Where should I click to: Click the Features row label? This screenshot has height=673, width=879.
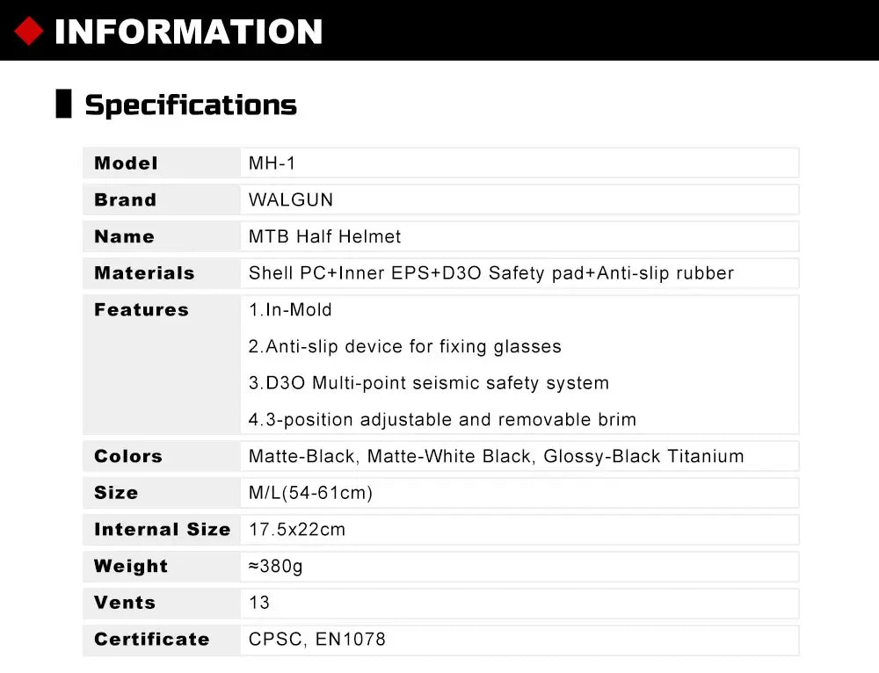(141, 310)
